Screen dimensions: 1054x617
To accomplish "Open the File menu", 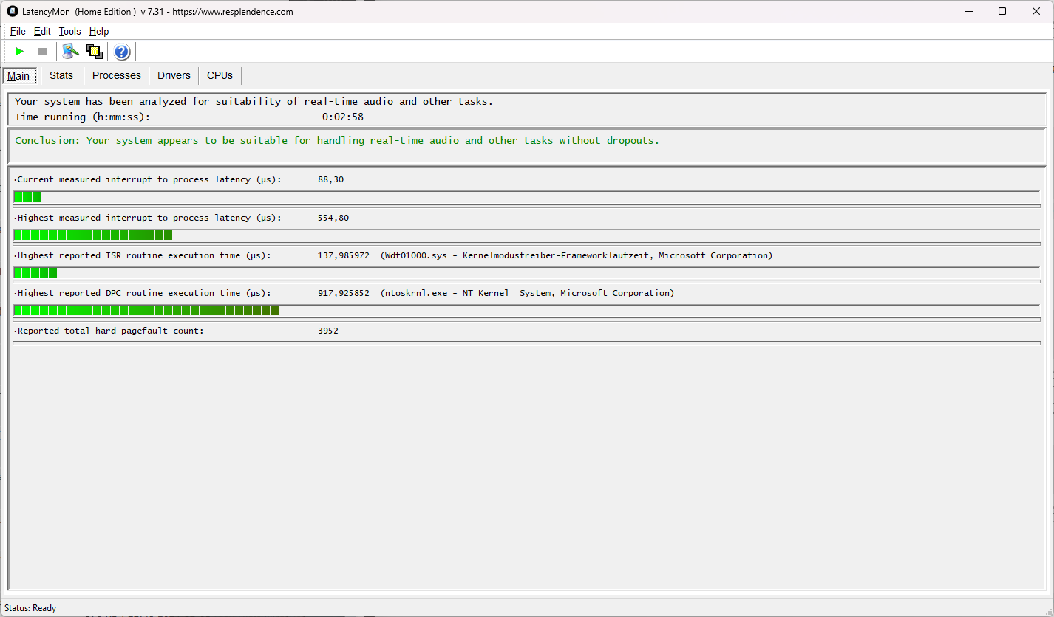I will click(18, 31).
